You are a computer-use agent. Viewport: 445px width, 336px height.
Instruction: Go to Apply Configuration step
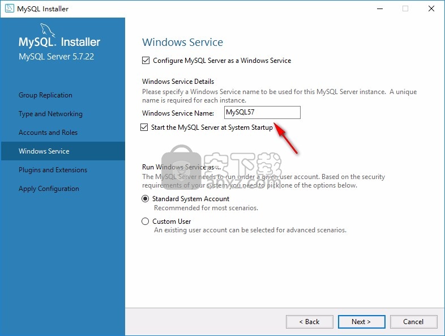[49, 189]
